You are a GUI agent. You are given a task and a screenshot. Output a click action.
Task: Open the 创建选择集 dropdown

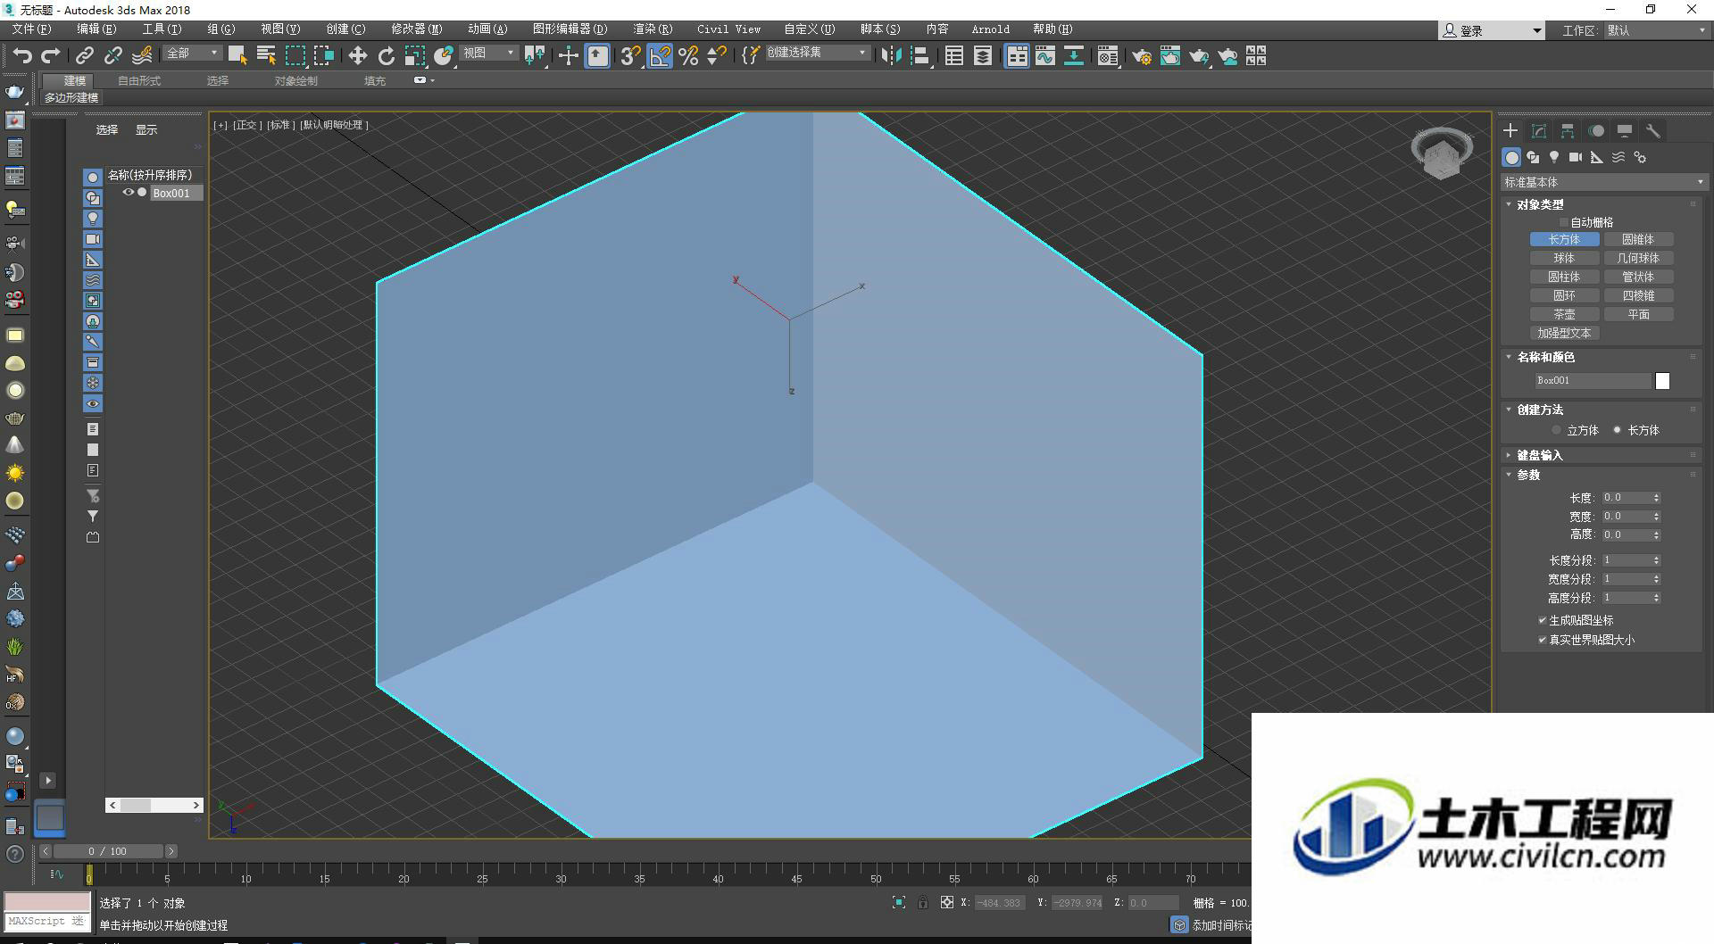[817, 54]
